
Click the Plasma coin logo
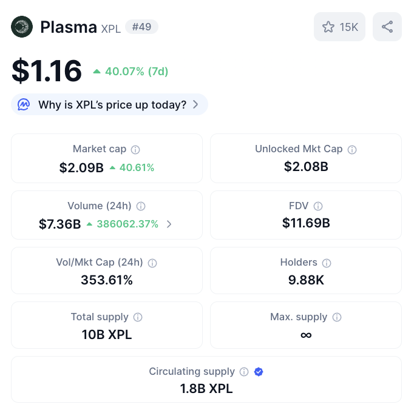(22, 27)
